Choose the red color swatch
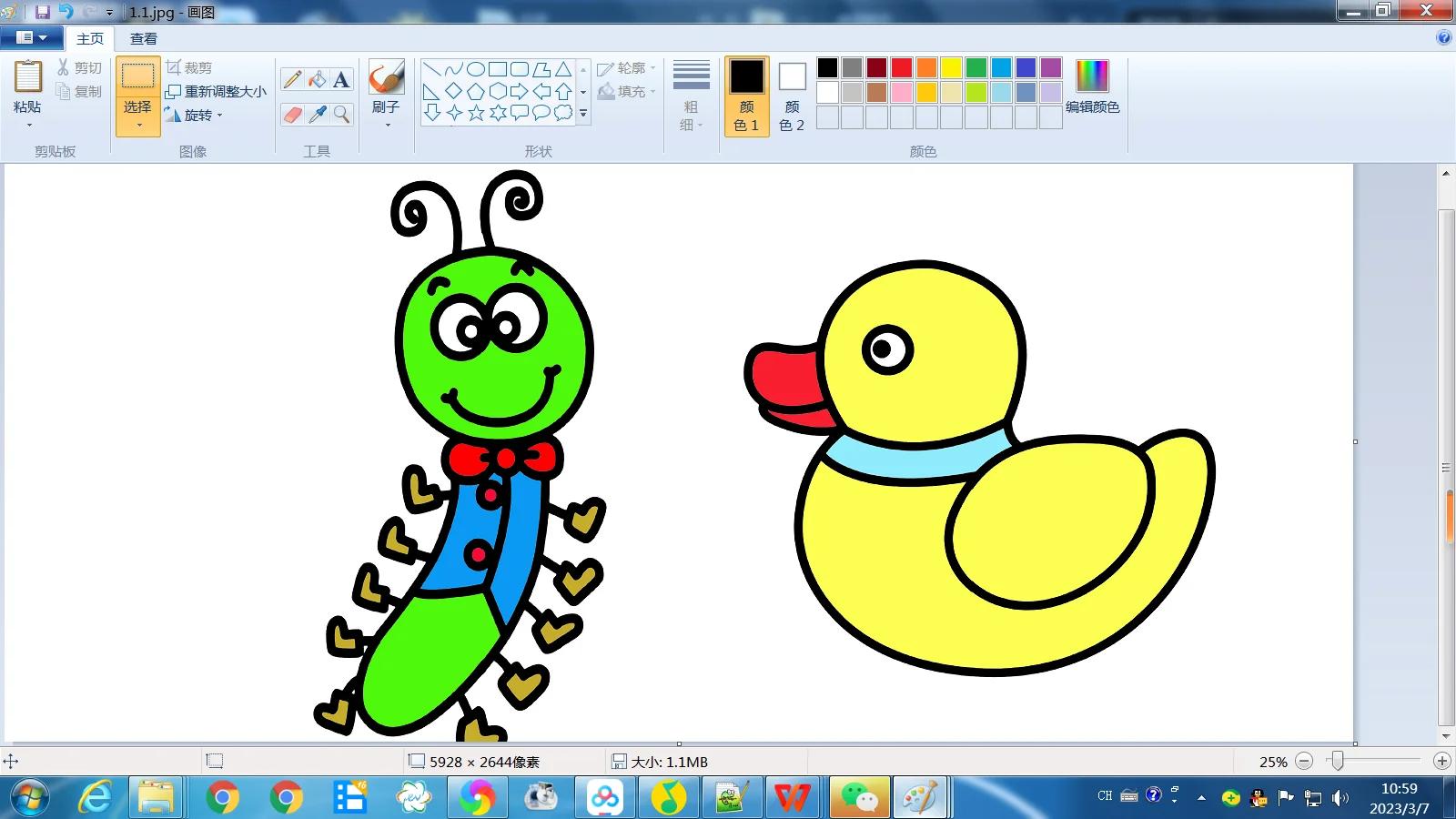Screen dimensions: 1456x819 pyautogui.click(x=901, y=68)
